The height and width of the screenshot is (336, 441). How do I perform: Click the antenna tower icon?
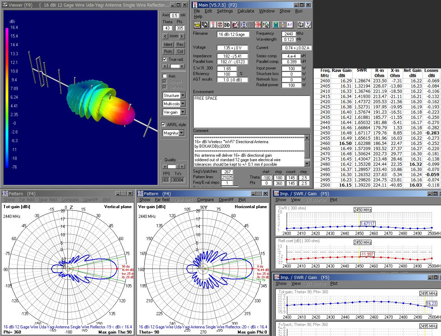click(213, 25)
